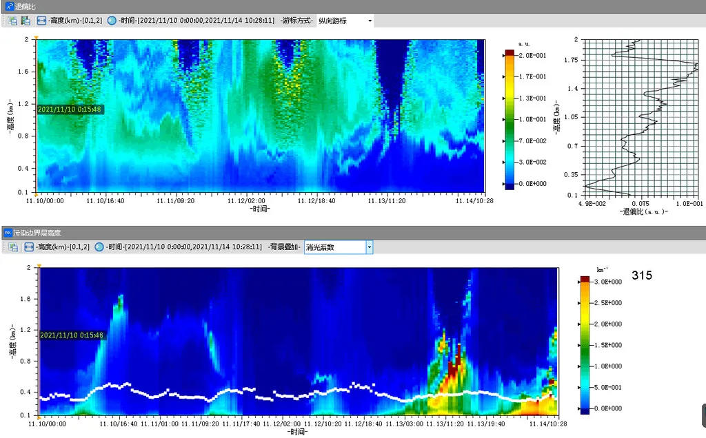Click the time range globe icon in top panel
Screen dimensions: 706x438
(112, 21)
